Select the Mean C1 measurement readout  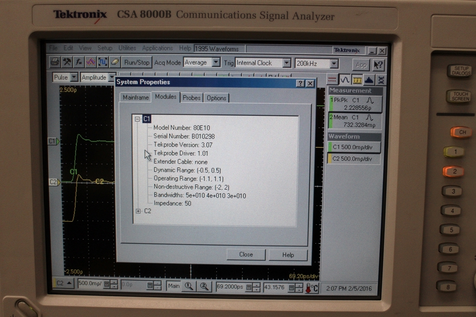click(355, 121)
